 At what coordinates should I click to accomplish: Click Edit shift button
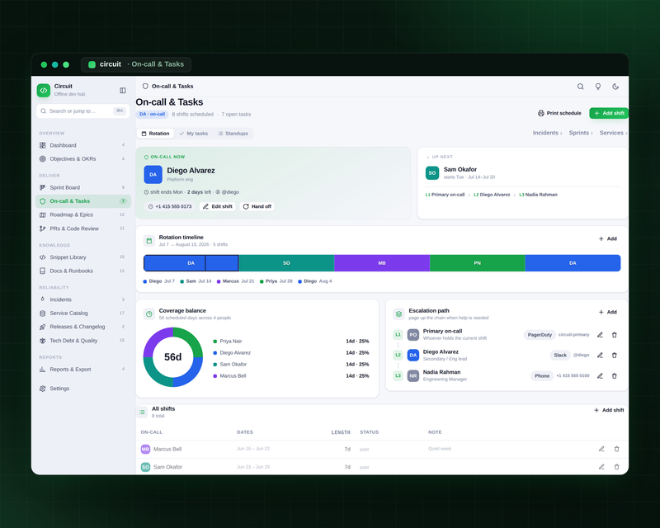pyautogui.click(x=217, y=206)
